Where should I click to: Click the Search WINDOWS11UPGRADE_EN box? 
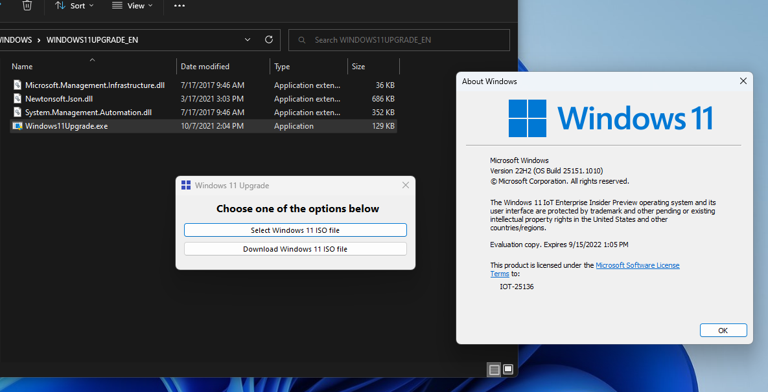[x=399, y=40]
